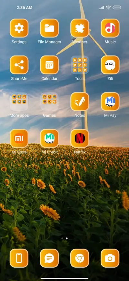Open the Settings app
The height and width of the screenshot is (281, 129).
19,28
